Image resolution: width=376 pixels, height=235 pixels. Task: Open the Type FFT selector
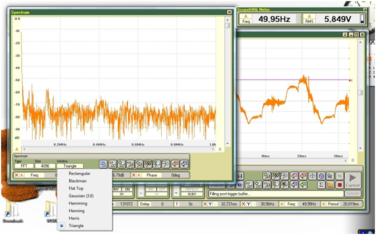tap(24, 166)
